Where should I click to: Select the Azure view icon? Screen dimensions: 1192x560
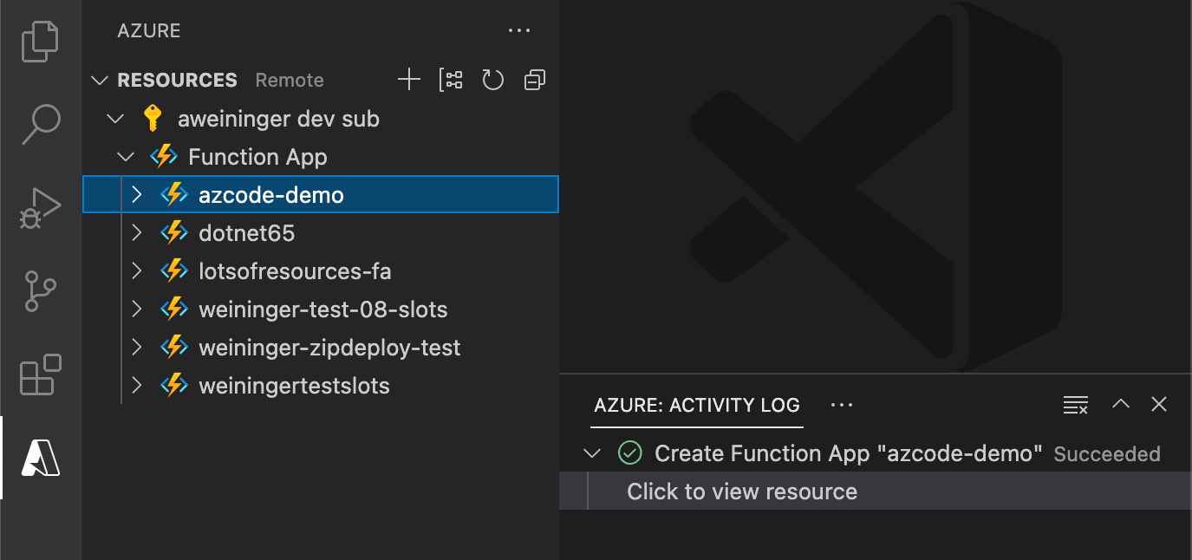[x=40, y=458]
